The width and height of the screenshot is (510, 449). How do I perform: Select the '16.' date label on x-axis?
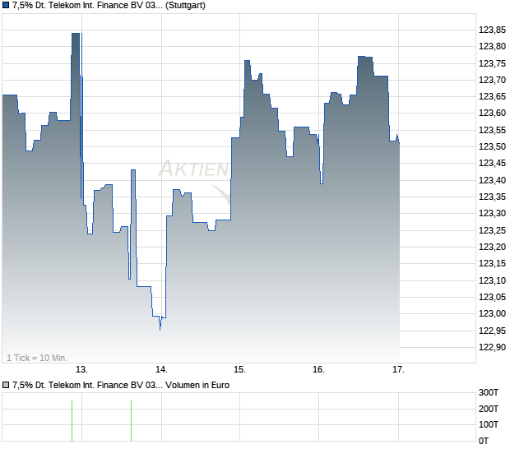coord(319,370)
